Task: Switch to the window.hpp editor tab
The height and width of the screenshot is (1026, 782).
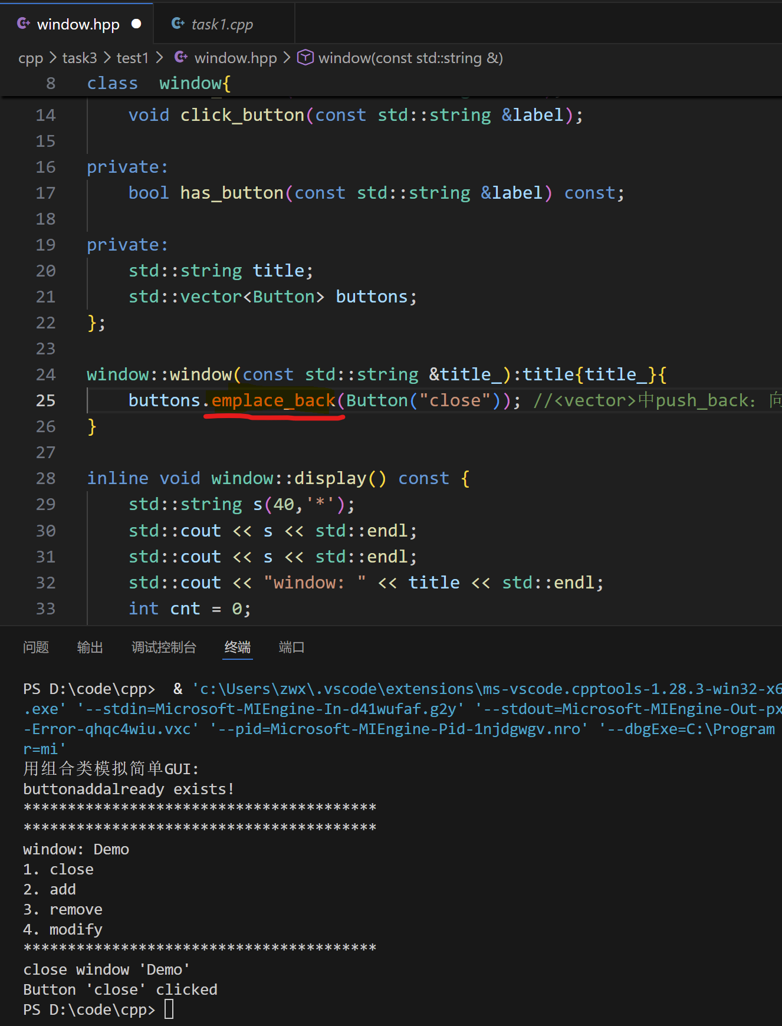Action: click(77, 24)
